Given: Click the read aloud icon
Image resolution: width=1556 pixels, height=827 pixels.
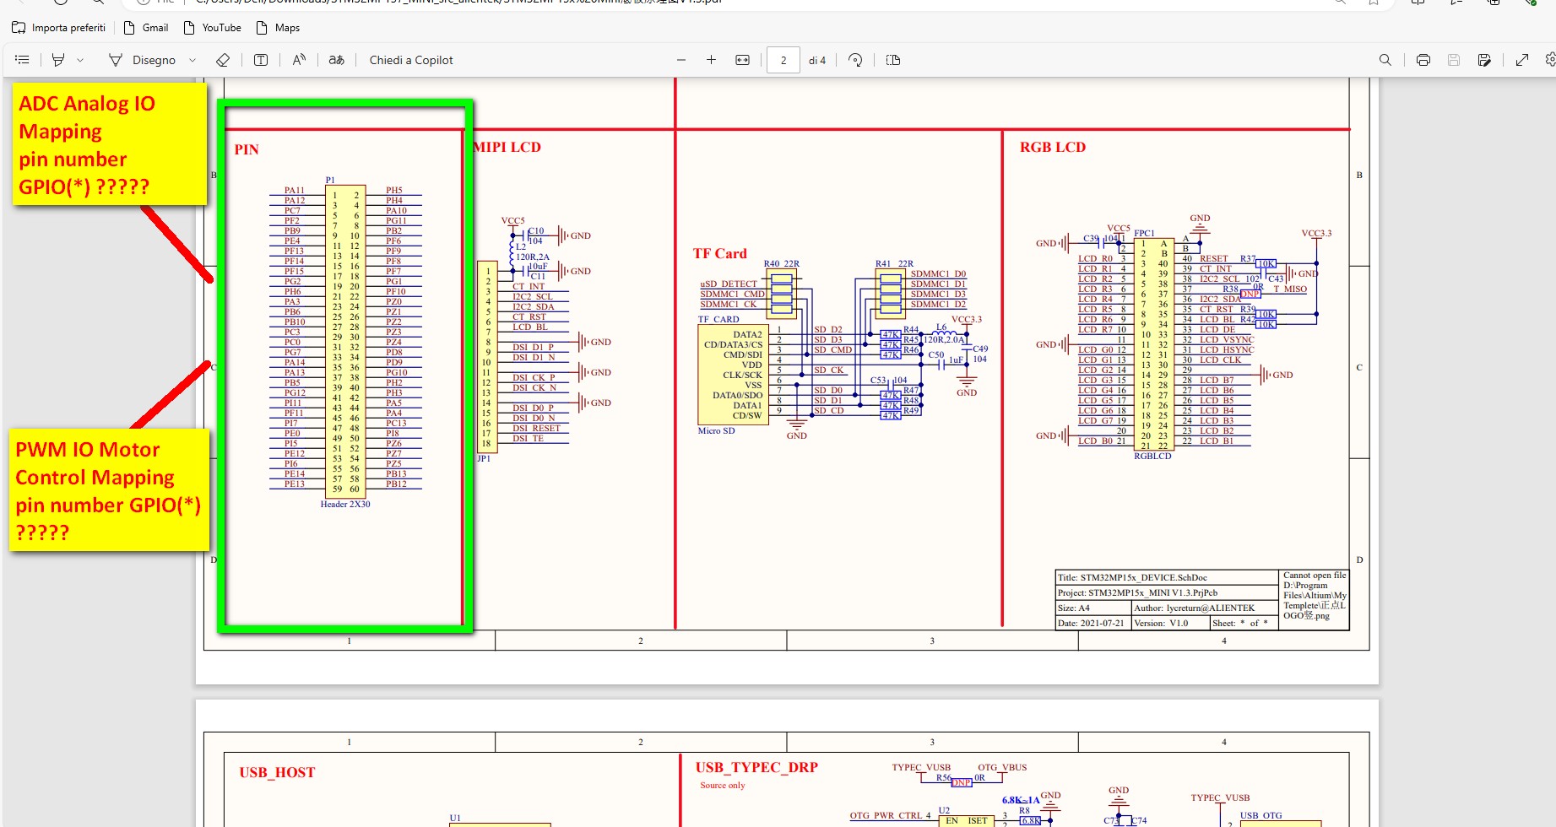Looking at the screenshot, I should pos(299,60).
